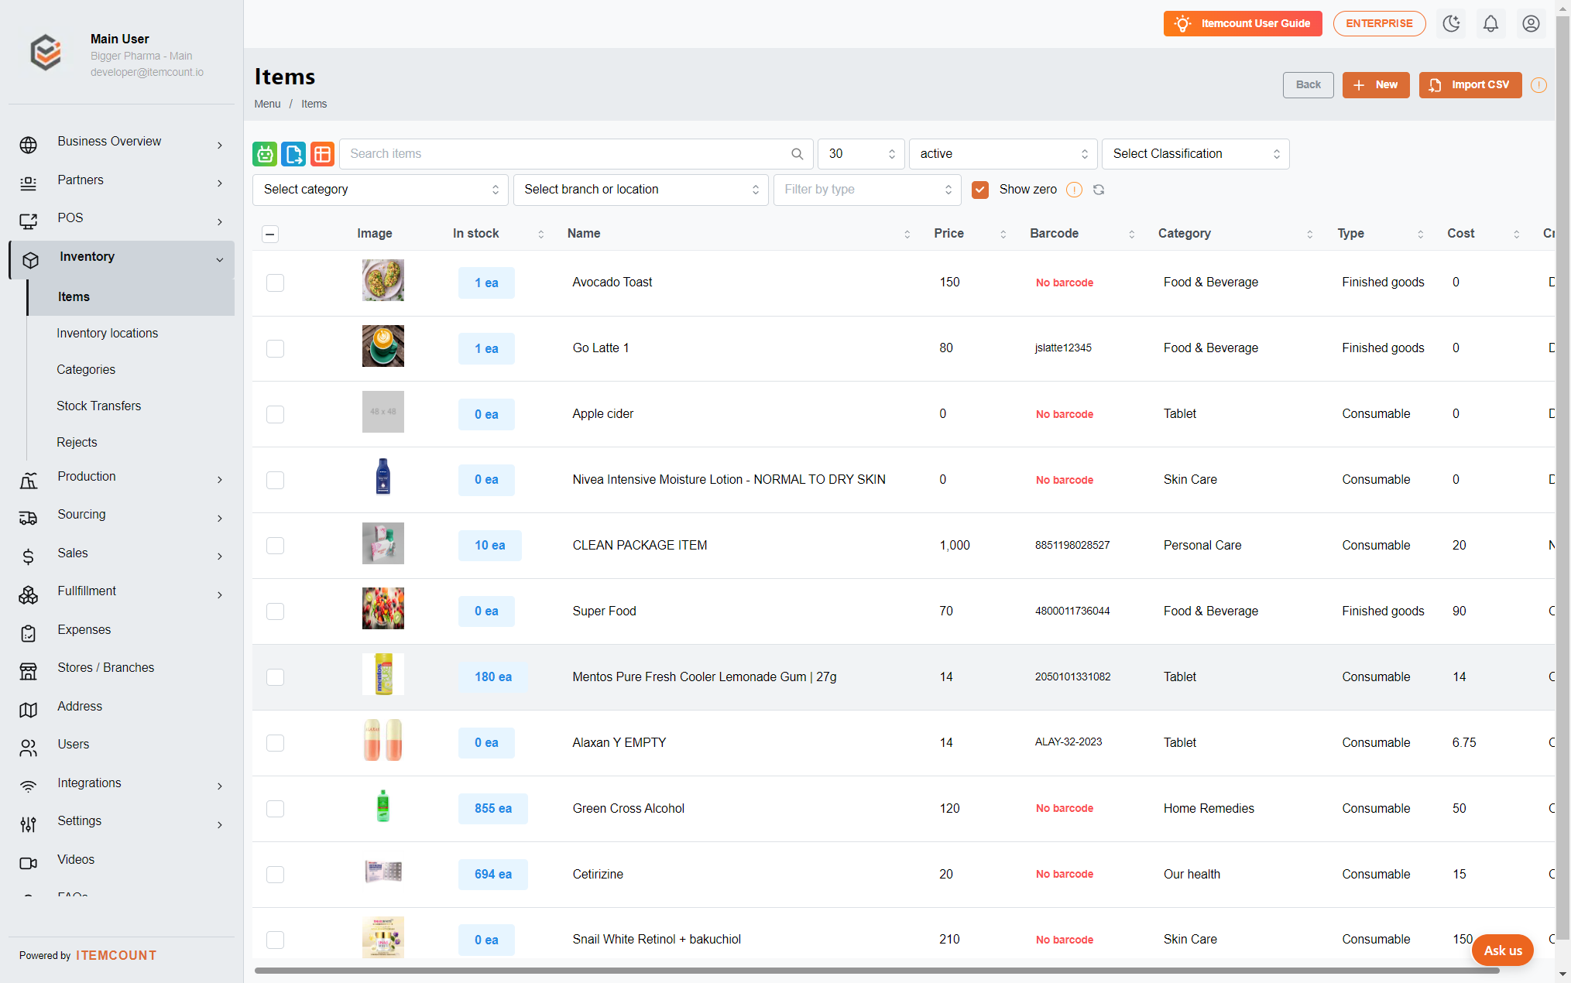The height and width of the screenshot is (983, 1571).
Task: Toggle the select-all header checkbox
Action: (270, 234)
